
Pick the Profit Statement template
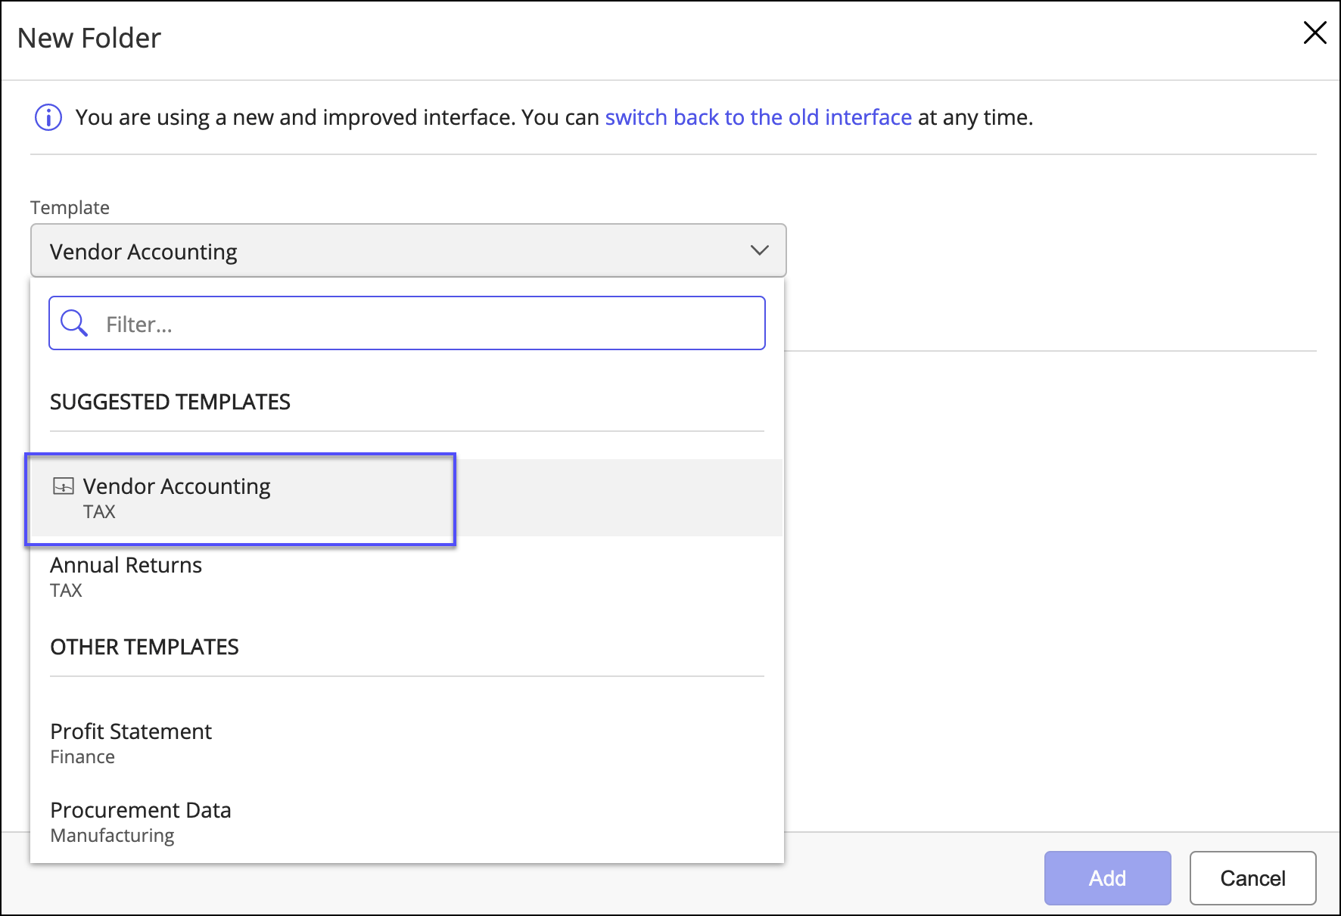pos(131,732)
